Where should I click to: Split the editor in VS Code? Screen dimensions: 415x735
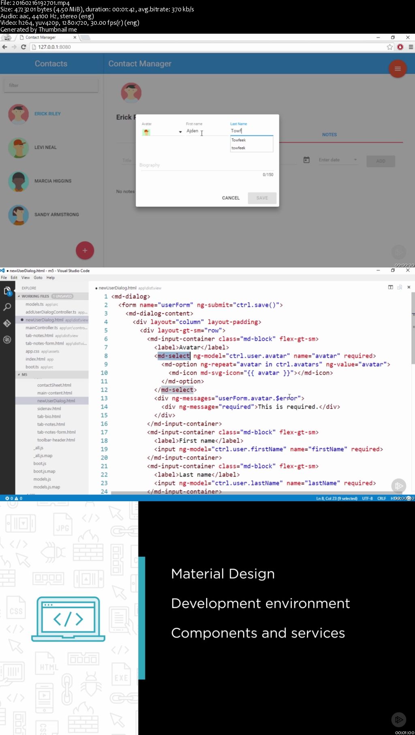(391, 287)
